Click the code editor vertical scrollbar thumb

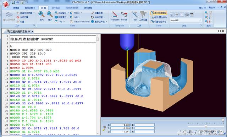[x=98, y=39]
